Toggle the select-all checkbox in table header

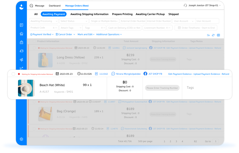34,41
